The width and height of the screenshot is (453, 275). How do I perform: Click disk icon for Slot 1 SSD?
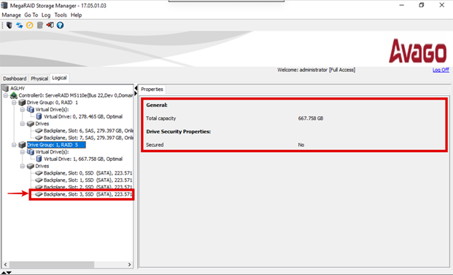click(x=39, y=180)
